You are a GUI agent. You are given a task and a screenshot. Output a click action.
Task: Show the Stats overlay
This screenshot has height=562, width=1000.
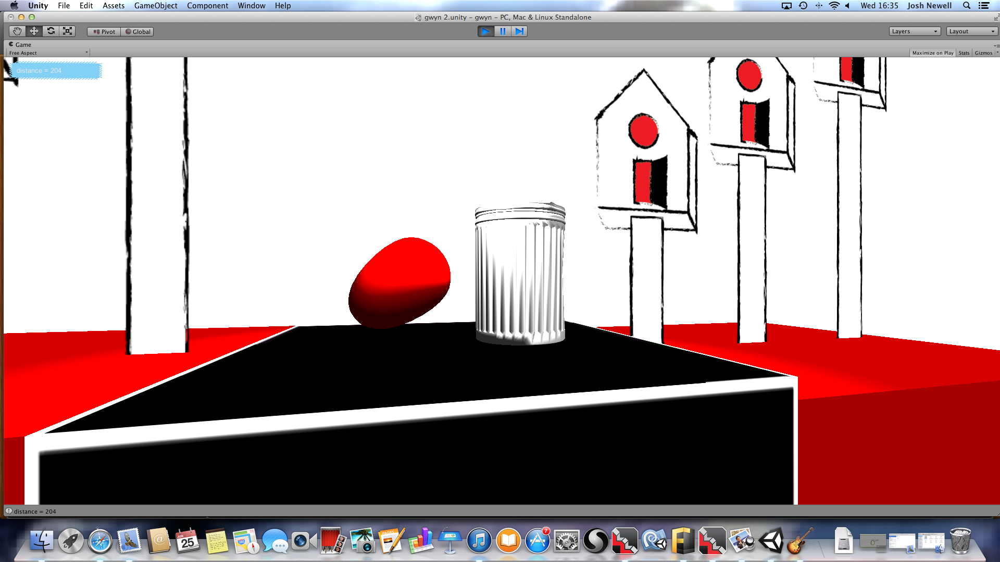964,53
